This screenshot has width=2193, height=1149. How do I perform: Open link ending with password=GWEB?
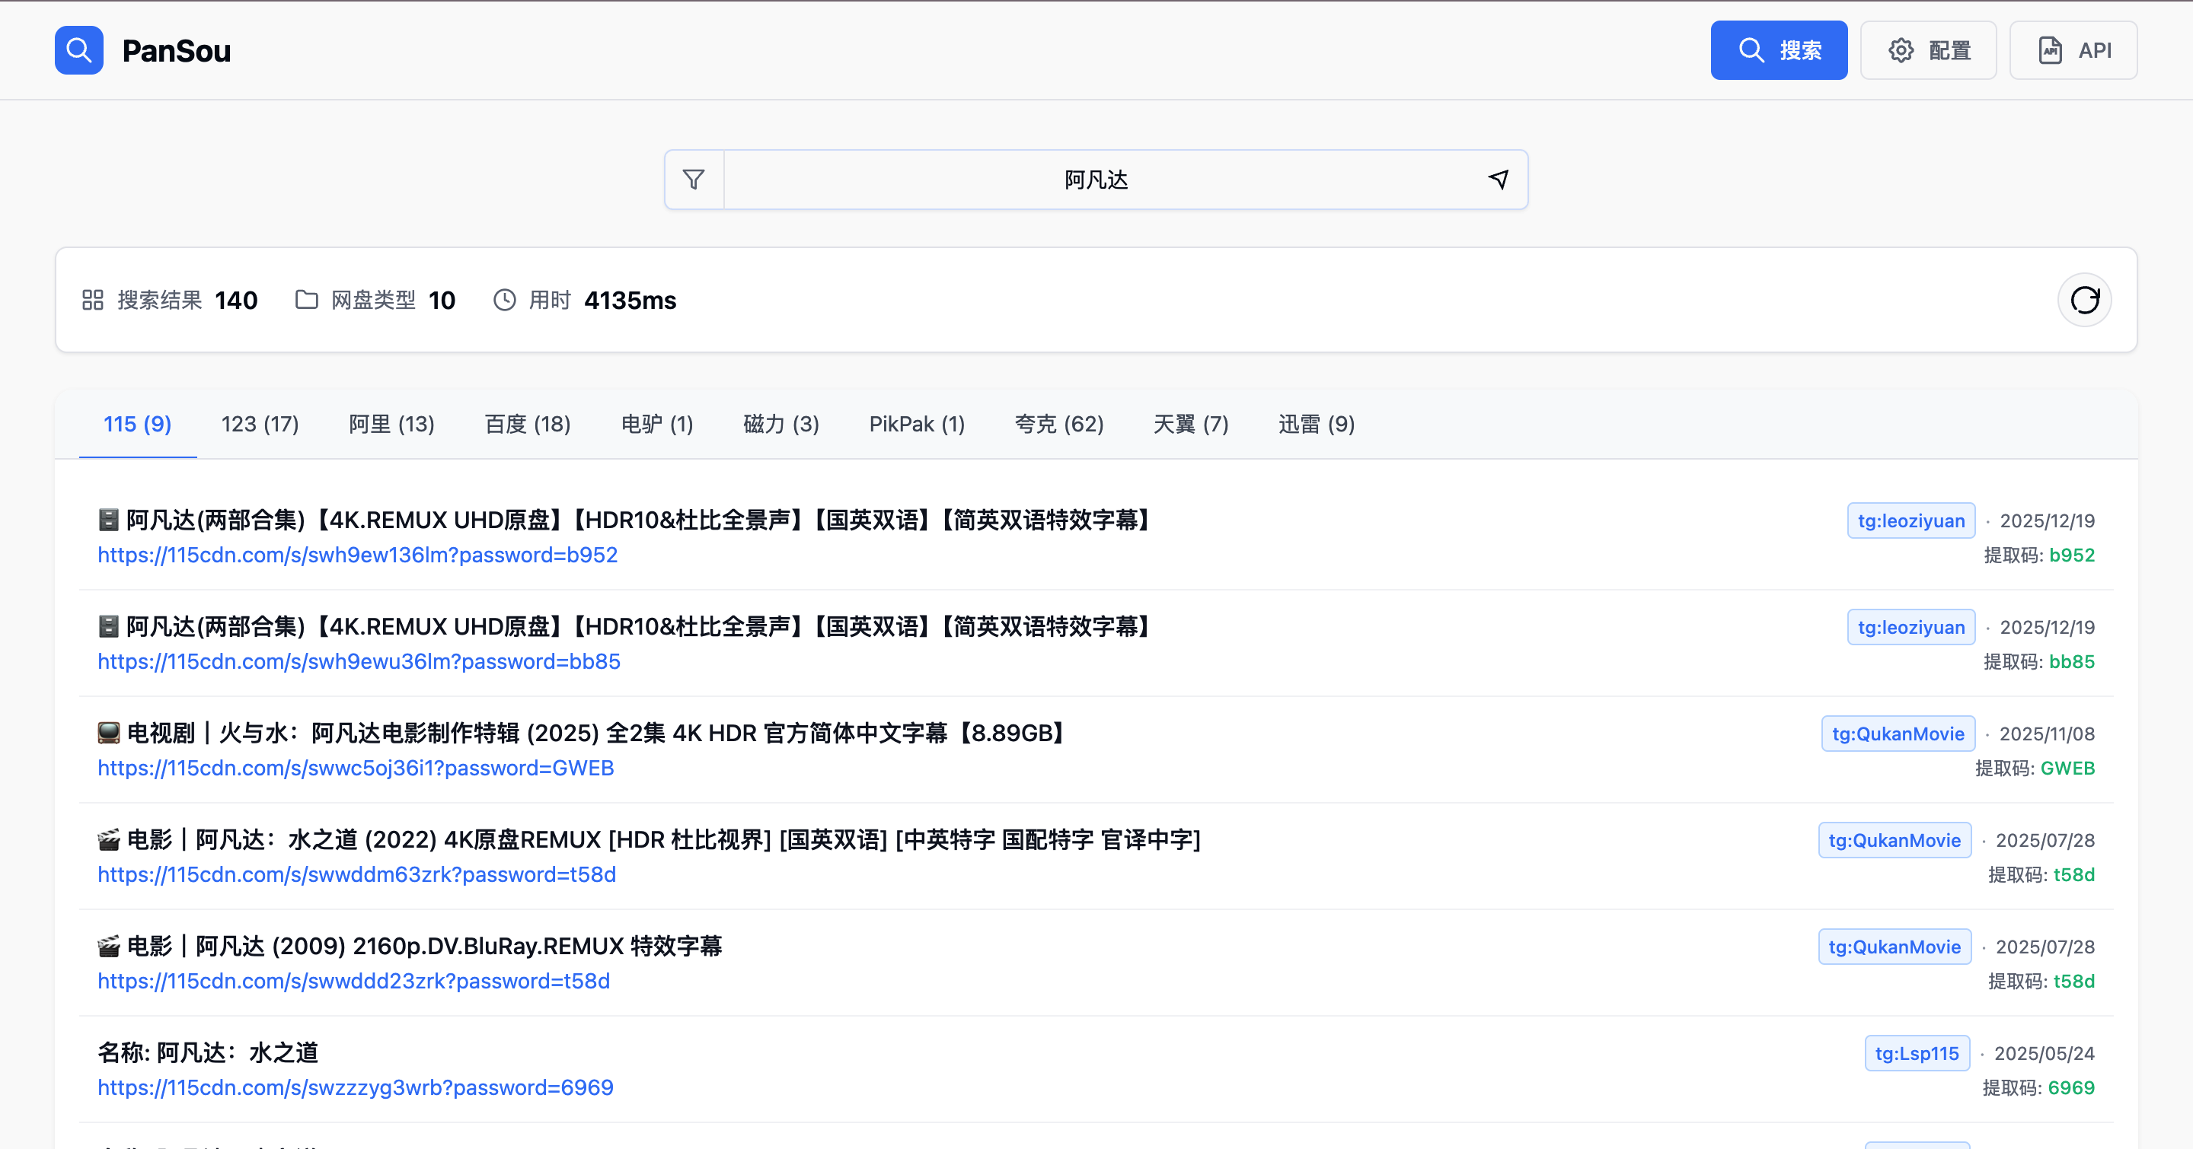click(x=356, y=768)
